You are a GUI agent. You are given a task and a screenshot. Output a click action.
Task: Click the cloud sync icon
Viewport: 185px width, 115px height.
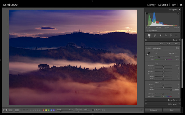coord(181,5)
